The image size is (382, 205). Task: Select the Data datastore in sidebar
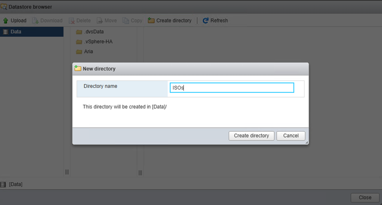coord(16,32)
